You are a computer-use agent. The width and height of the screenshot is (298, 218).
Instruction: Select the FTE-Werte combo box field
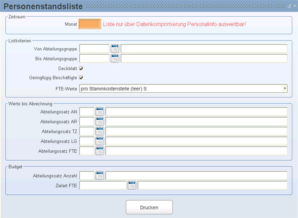pyautogui.click(x=183, y=89)
